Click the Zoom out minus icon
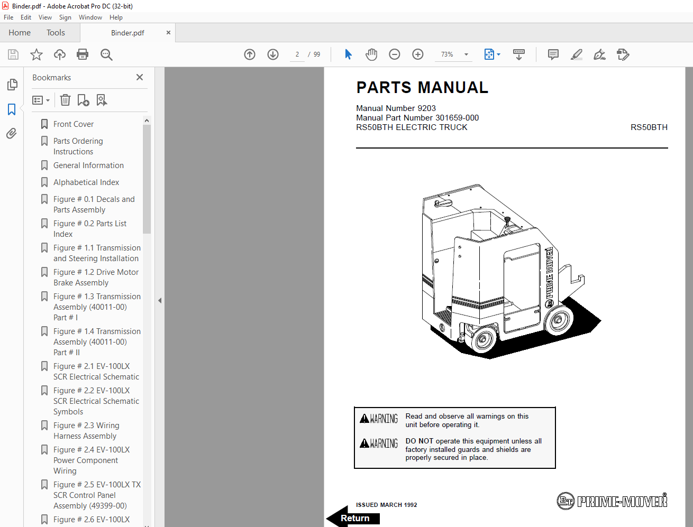Viewport: 693px width, 527px height. [x=395, y=54]
